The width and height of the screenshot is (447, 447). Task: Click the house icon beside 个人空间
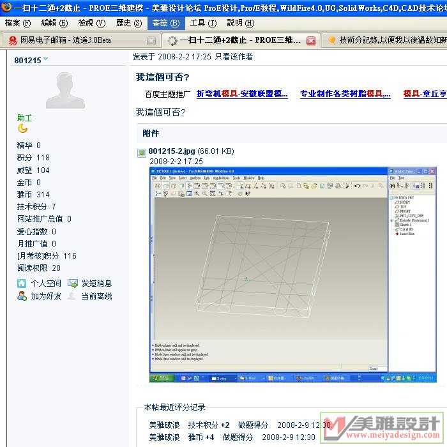[22, 284]
